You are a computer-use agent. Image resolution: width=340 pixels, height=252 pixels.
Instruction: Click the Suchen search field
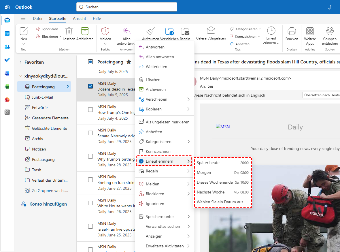[127, 7]
